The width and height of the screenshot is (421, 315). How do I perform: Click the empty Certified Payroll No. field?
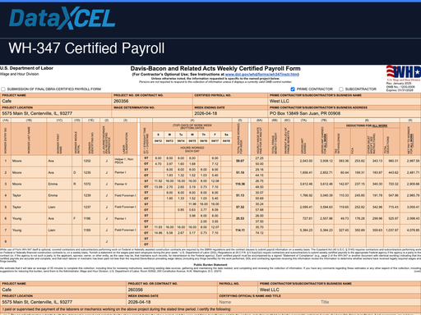pos(230,101)
